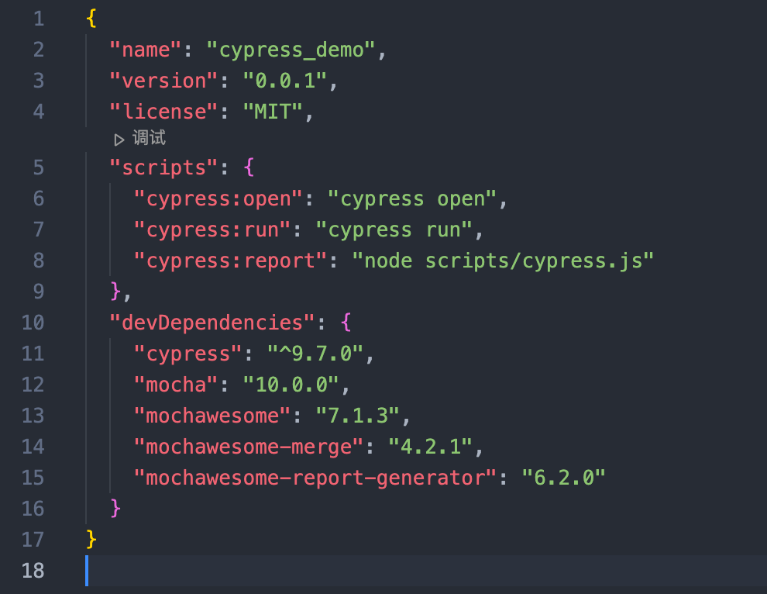Click line number 5 in gutter
The image size is (767, 594).
[39, 168]
